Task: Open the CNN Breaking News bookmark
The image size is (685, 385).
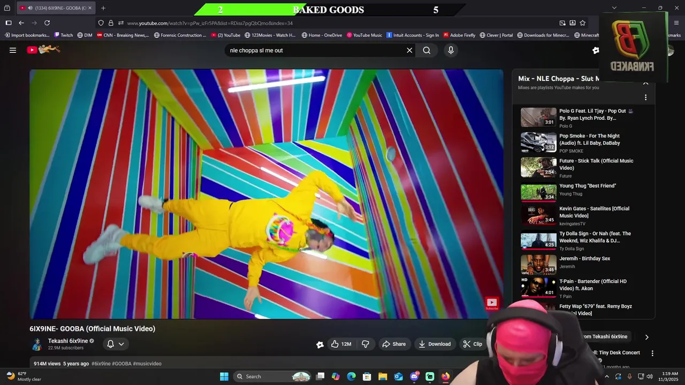Action: tap(123, 35)
